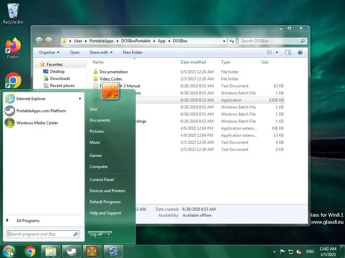The height and width of the screenshot is (258, 345).
Task: Open the network tray icon
Action: [x=291, y=252]
